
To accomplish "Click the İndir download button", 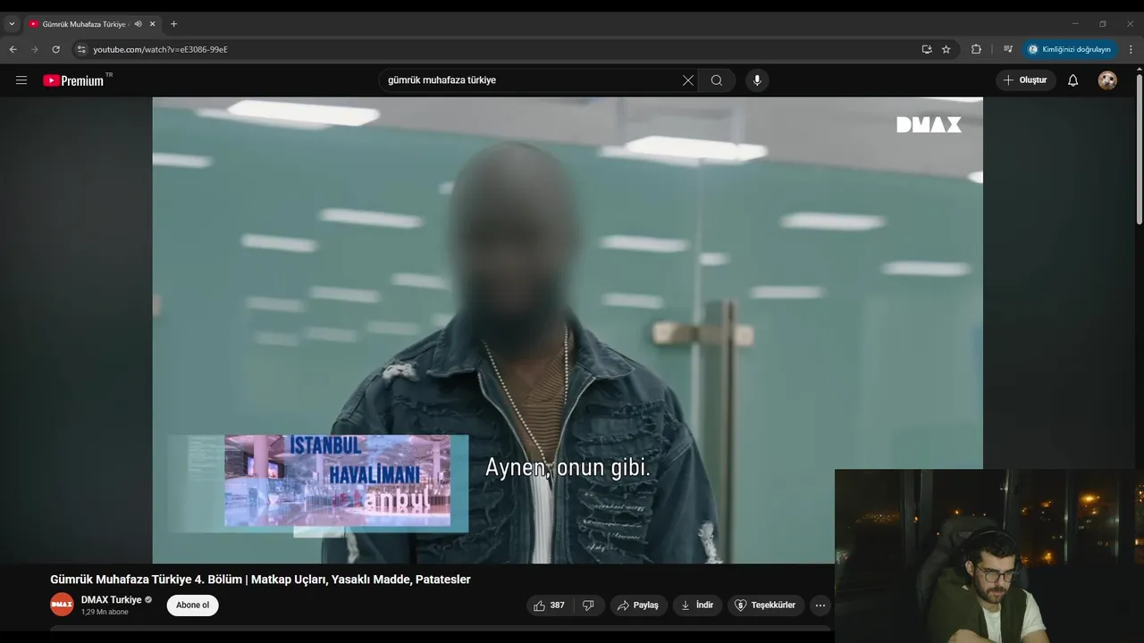I will (697, 605).
